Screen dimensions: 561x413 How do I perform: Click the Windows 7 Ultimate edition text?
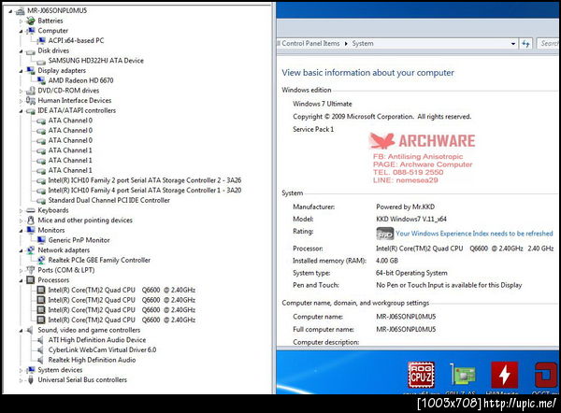[323, 104]
